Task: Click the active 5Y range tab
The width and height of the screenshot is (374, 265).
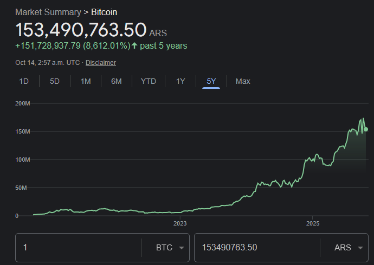Action: (x=211, y=81)
